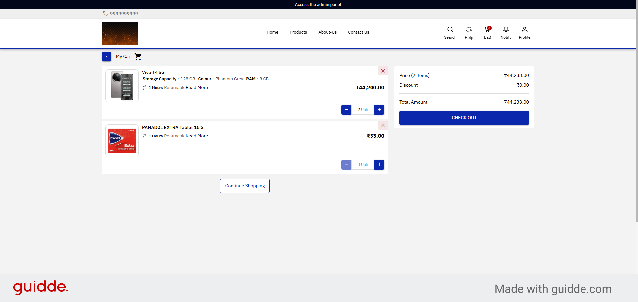Image resolution: width=638 pixels, height=302 pixels.
Task: Click Read More for Vivo T4 5G
Action: click(197, 88)
